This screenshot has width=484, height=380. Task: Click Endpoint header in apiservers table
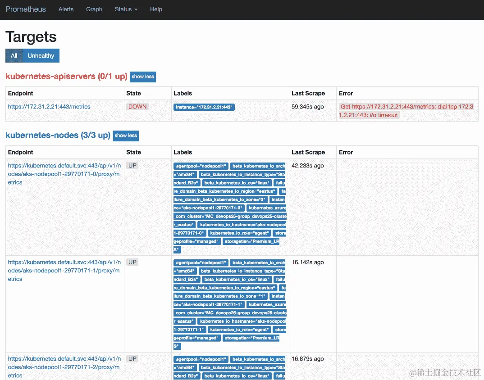tap(20, 94)
